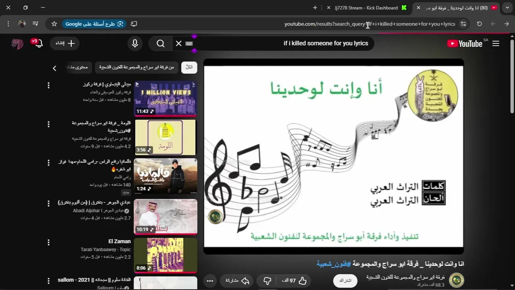The height and width of the screenshot is (290, 515).
Task: Select the الكل filter chip
Action: coord(189,67)
